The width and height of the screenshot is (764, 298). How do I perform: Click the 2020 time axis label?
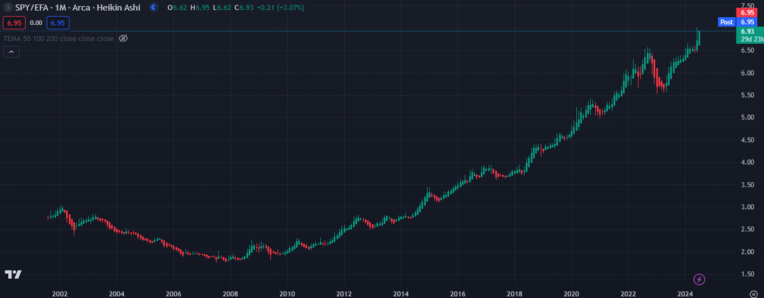coord(571,294)
